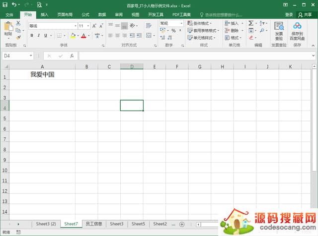Switch to Sheet3 (2) worksheet tab
This screenshot has height=236, width=318.
tap(46, 224)
